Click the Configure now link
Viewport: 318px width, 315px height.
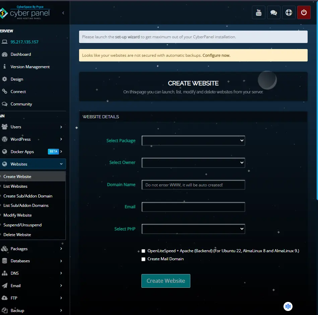coord(216,55)
